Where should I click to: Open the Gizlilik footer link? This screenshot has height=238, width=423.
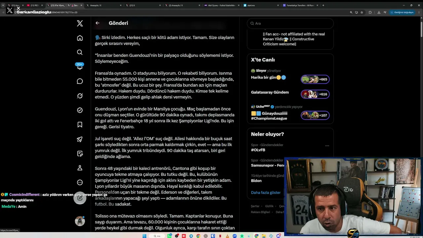click(x=269, y=206)
